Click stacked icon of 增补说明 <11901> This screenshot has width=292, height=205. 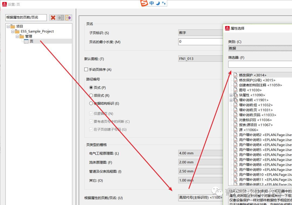click(235, 100)
